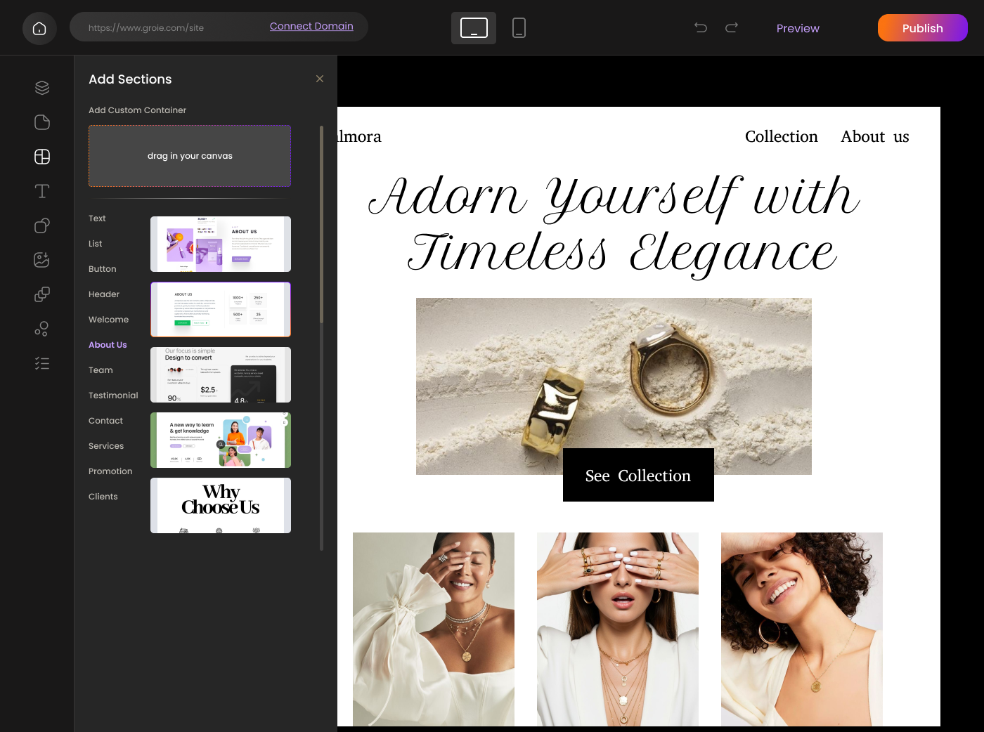The image size is (984, 732).
Task: Select the About Us section category
Action: [108, 344]
